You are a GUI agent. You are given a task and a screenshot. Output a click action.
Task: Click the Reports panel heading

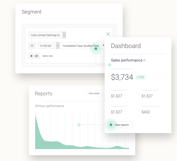(x=44, y=94)
